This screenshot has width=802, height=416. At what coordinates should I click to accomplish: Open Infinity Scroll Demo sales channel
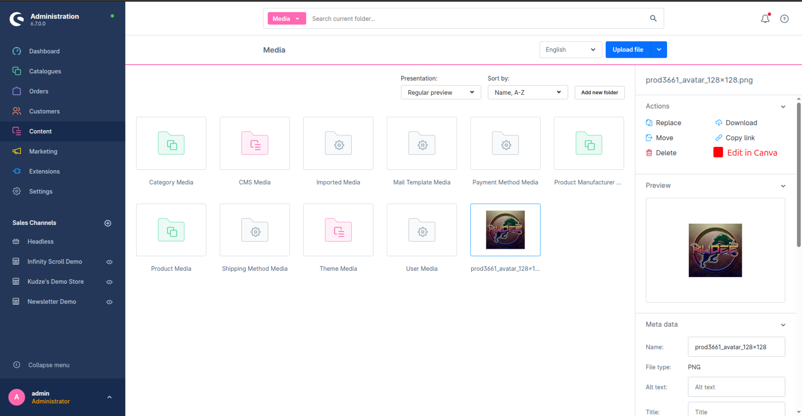click(55, 262)
